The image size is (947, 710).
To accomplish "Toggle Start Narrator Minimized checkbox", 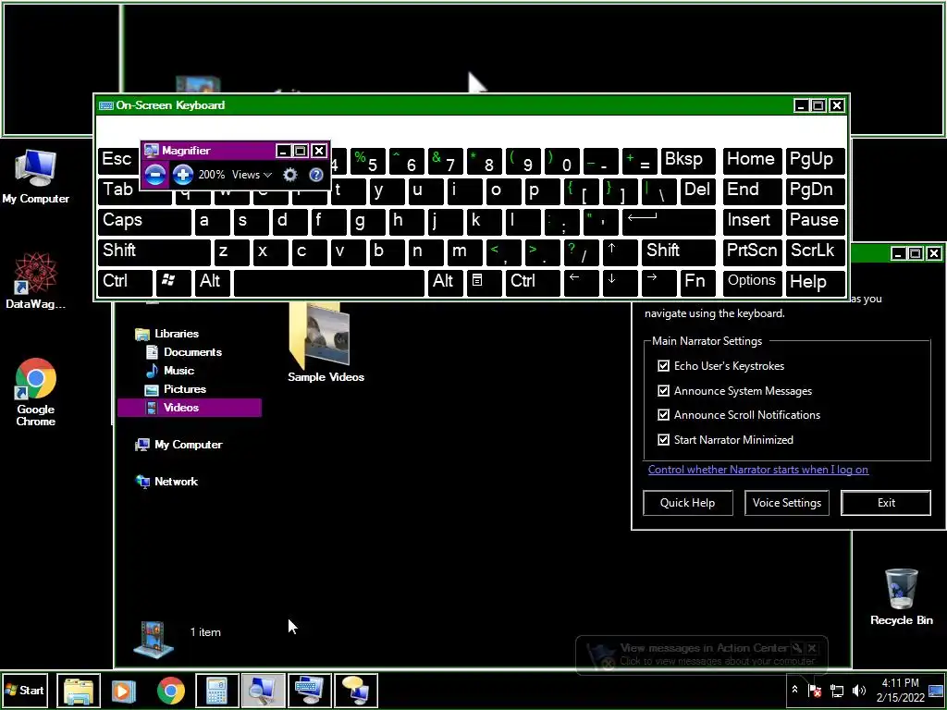I will click(663, 439).
